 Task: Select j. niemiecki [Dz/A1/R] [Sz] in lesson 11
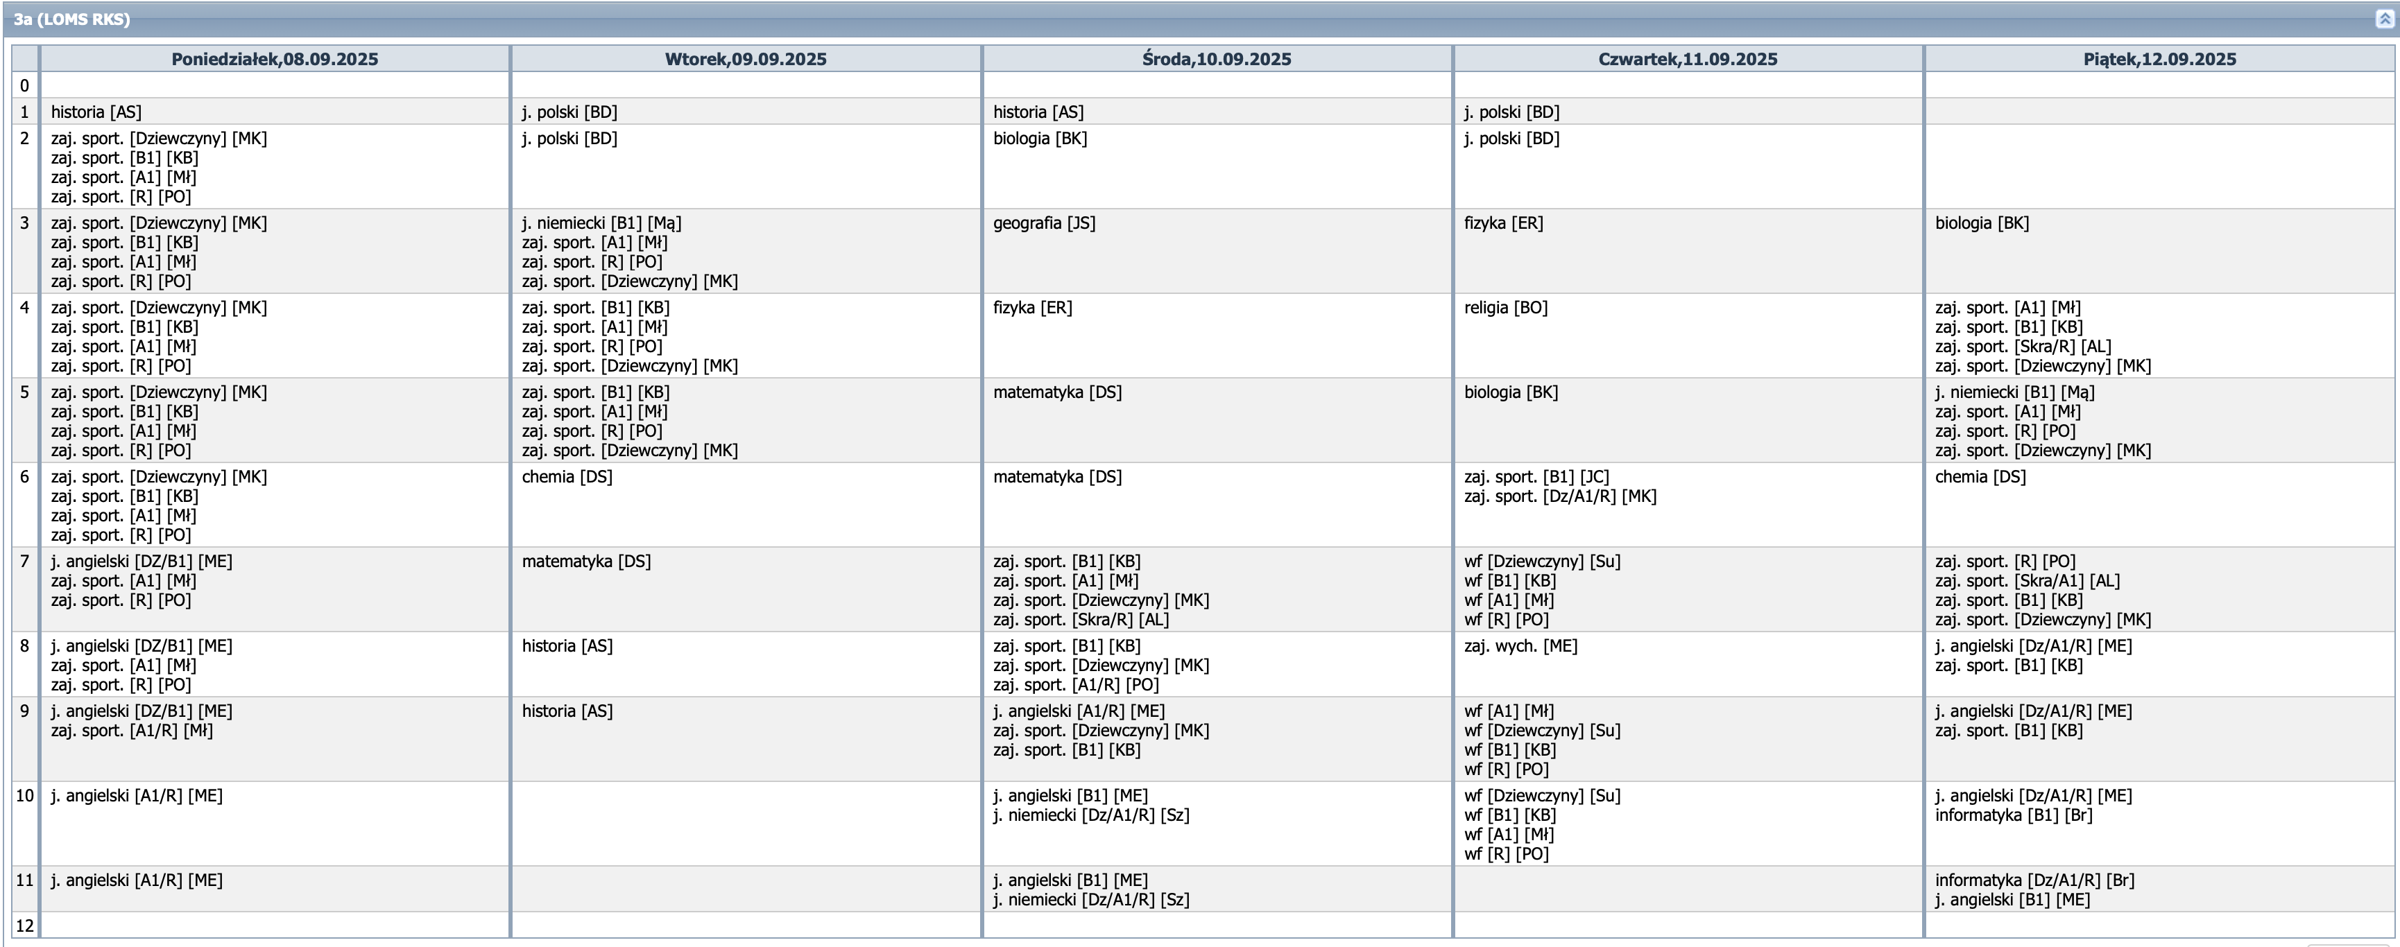click(x=1091, y=899)
